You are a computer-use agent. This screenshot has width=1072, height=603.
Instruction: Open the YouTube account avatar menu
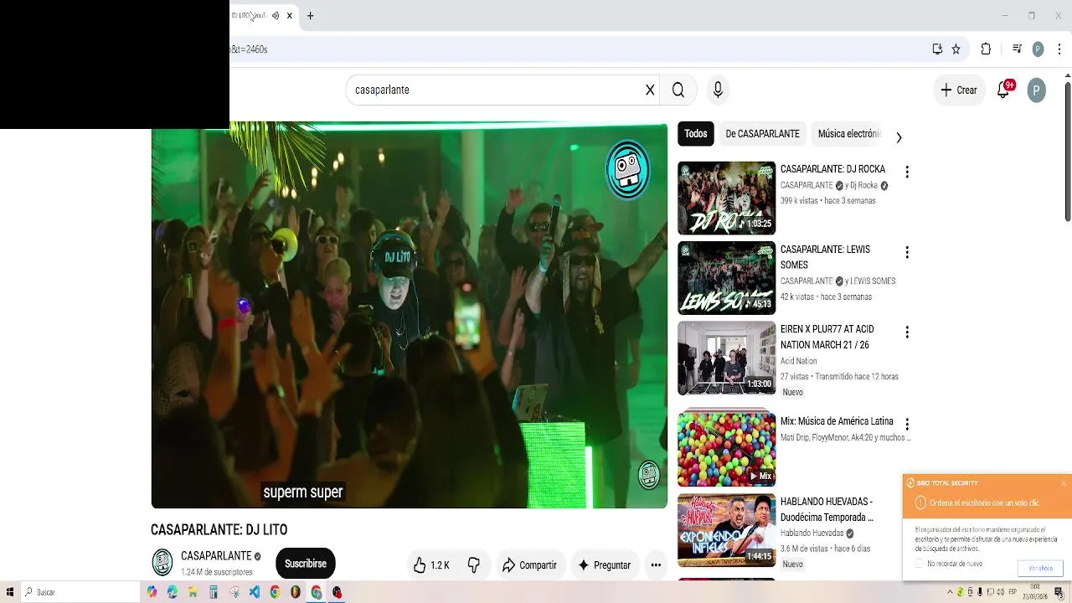pos(1037,90)
